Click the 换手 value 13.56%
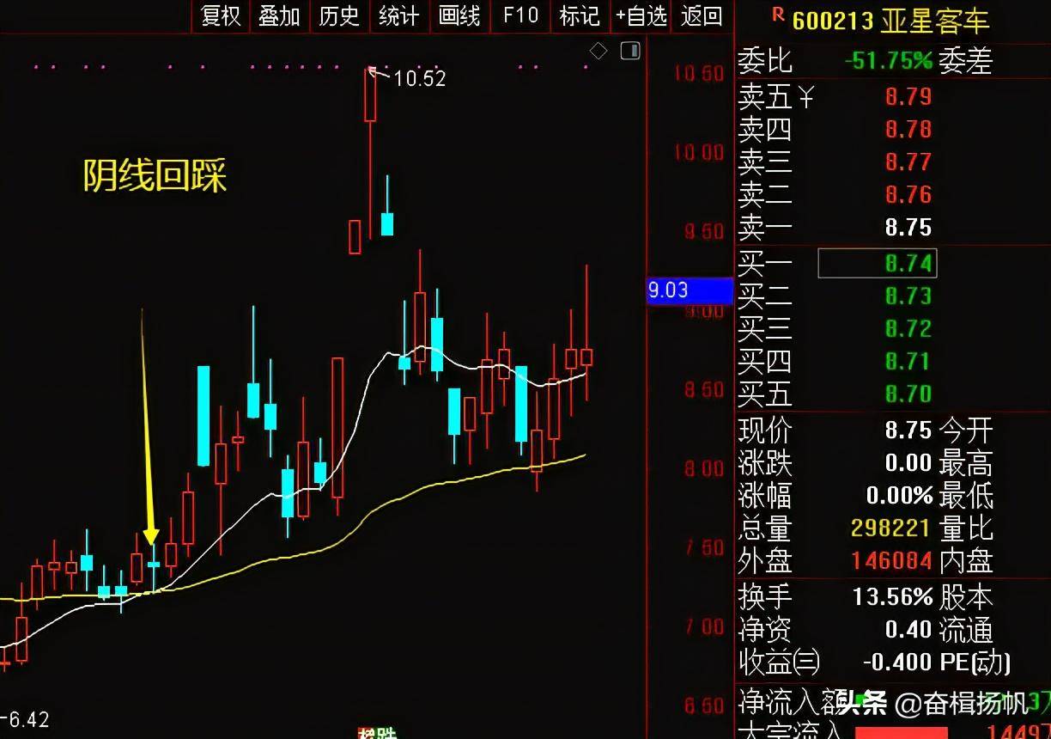Image resolution: width=1051 pixels, height=739 pixels. coord(892,596)
